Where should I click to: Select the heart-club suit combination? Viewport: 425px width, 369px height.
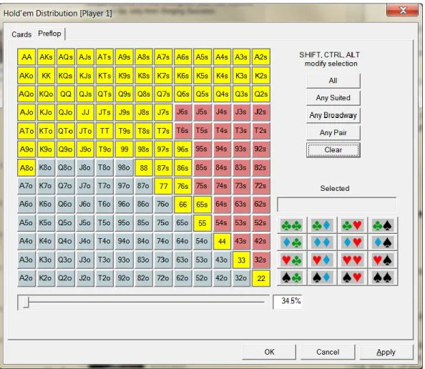click(292, 260)
